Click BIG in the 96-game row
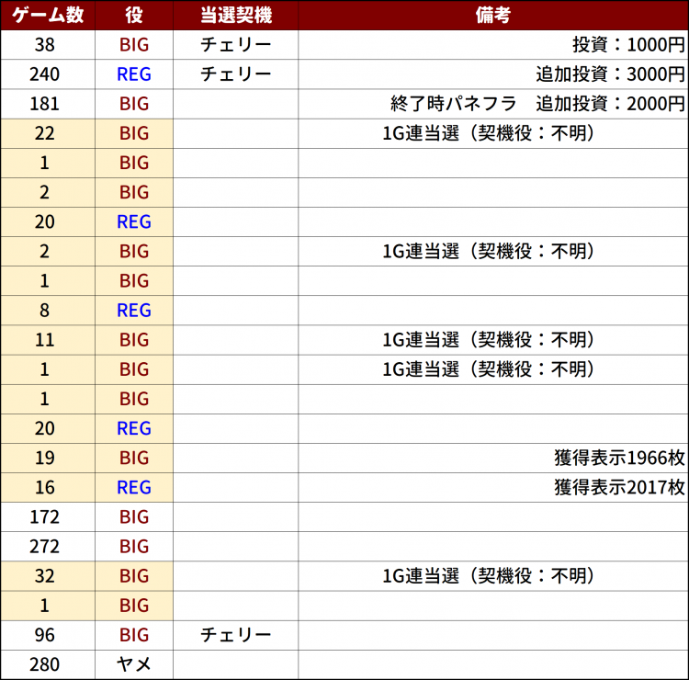The image size is (689, 680). [x=134, y=635]
